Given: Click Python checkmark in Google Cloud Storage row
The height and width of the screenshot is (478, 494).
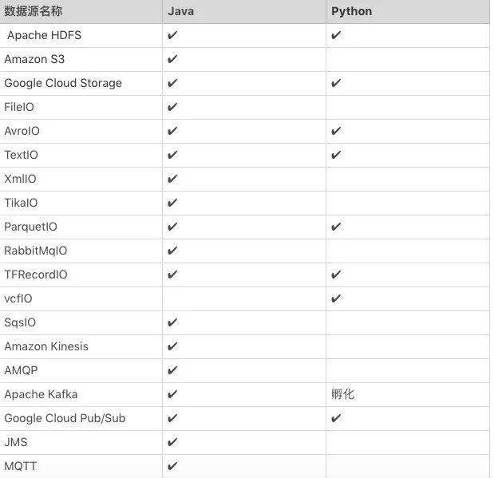Looking at the screenshot, I should (336, 83).
